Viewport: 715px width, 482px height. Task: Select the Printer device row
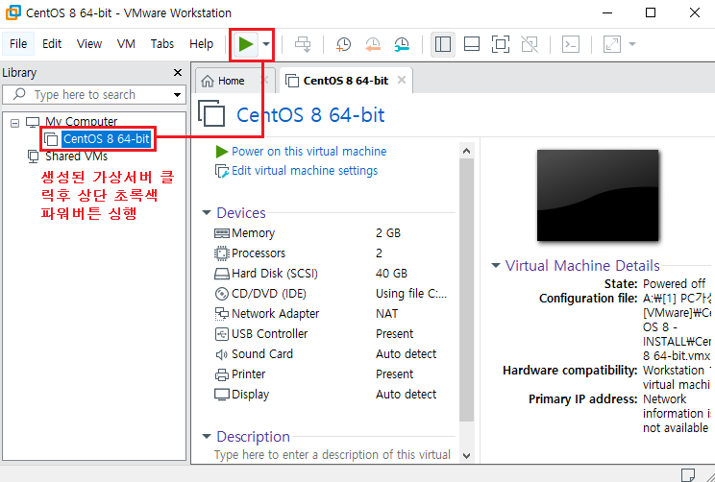tap(333, 374)
